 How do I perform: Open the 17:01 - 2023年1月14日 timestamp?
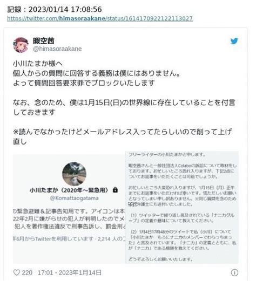click(x=70, y=272)
